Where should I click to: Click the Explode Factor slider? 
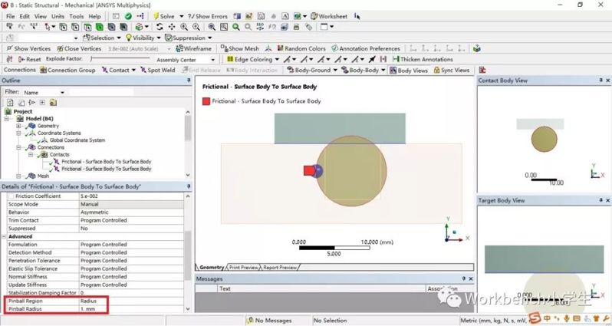tap(120, 58)
